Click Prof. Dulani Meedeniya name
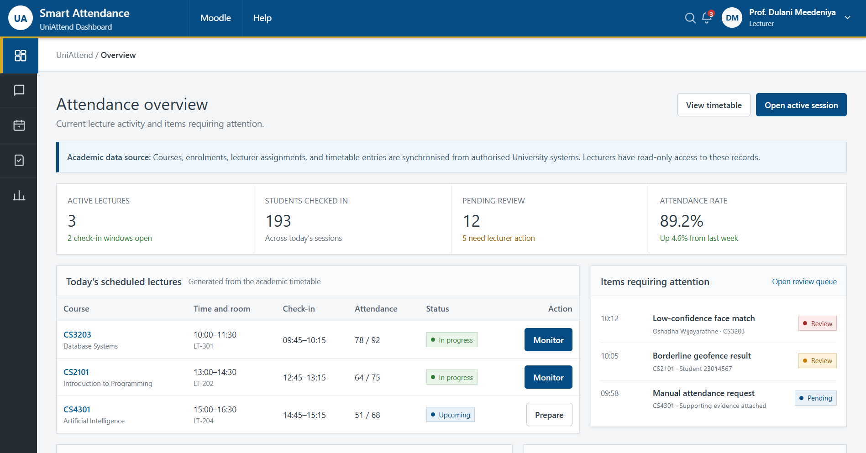This screenshot has height=453, width=866. [x=792, y=12]
